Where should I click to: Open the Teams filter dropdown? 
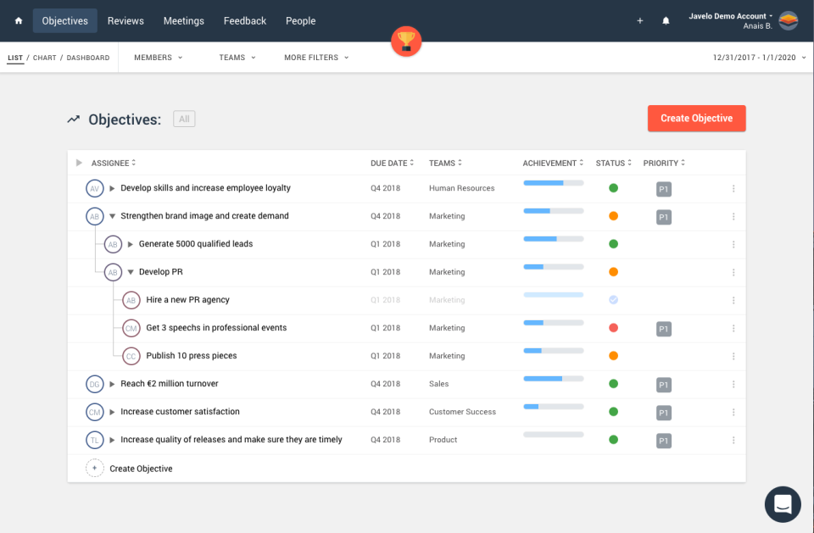tap(237, 58)
